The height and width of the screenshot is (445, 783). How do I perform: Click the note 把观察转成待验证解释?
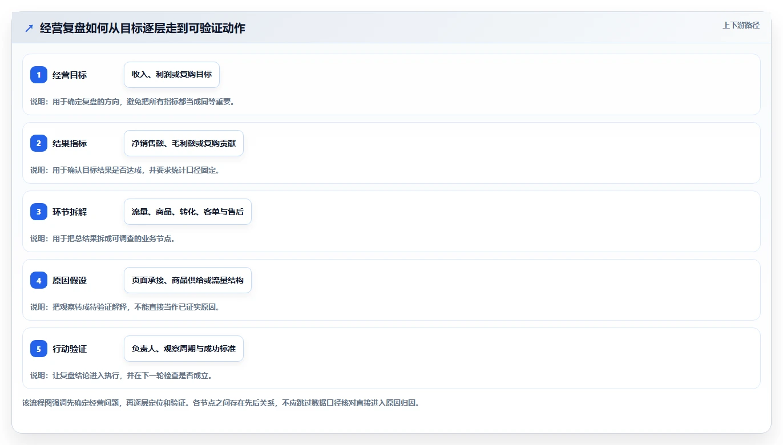[x=125, y=307]
